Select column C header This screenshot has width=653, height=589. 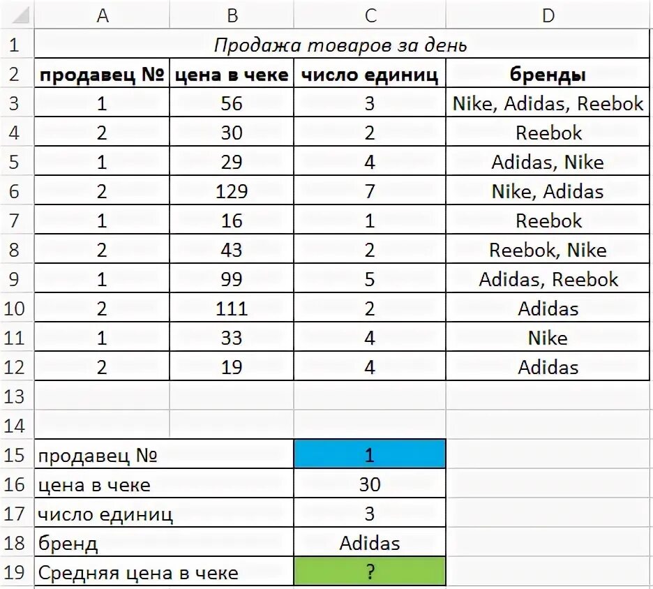click(370, 15)
